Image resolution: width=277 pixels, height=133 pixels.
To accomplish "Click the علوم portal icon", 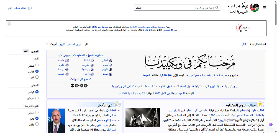I will coord(67,65).
